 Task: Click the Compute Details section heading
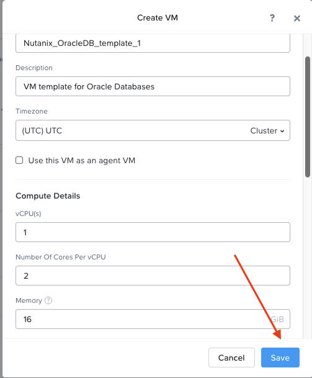pos(48,196)
